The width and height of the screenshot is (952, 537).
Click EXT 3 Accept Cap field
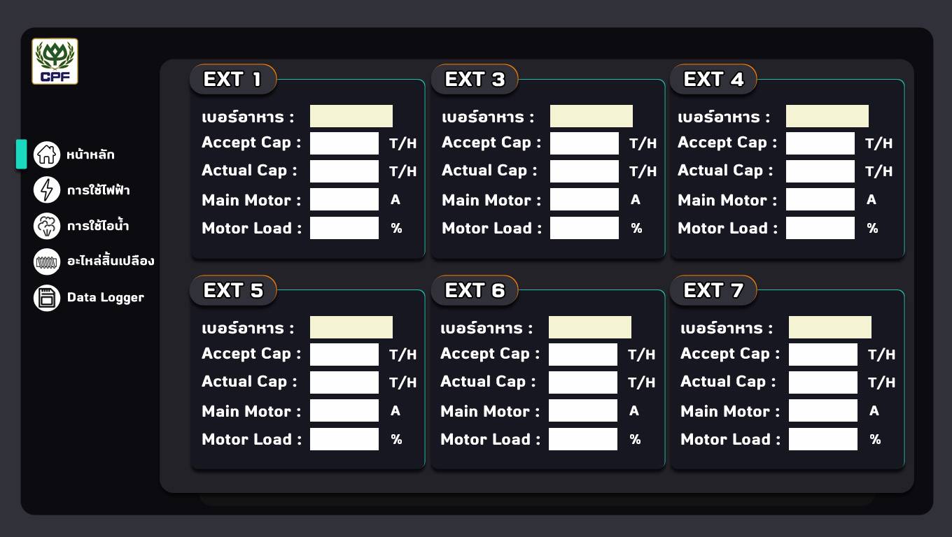click(x=584, y=143)
